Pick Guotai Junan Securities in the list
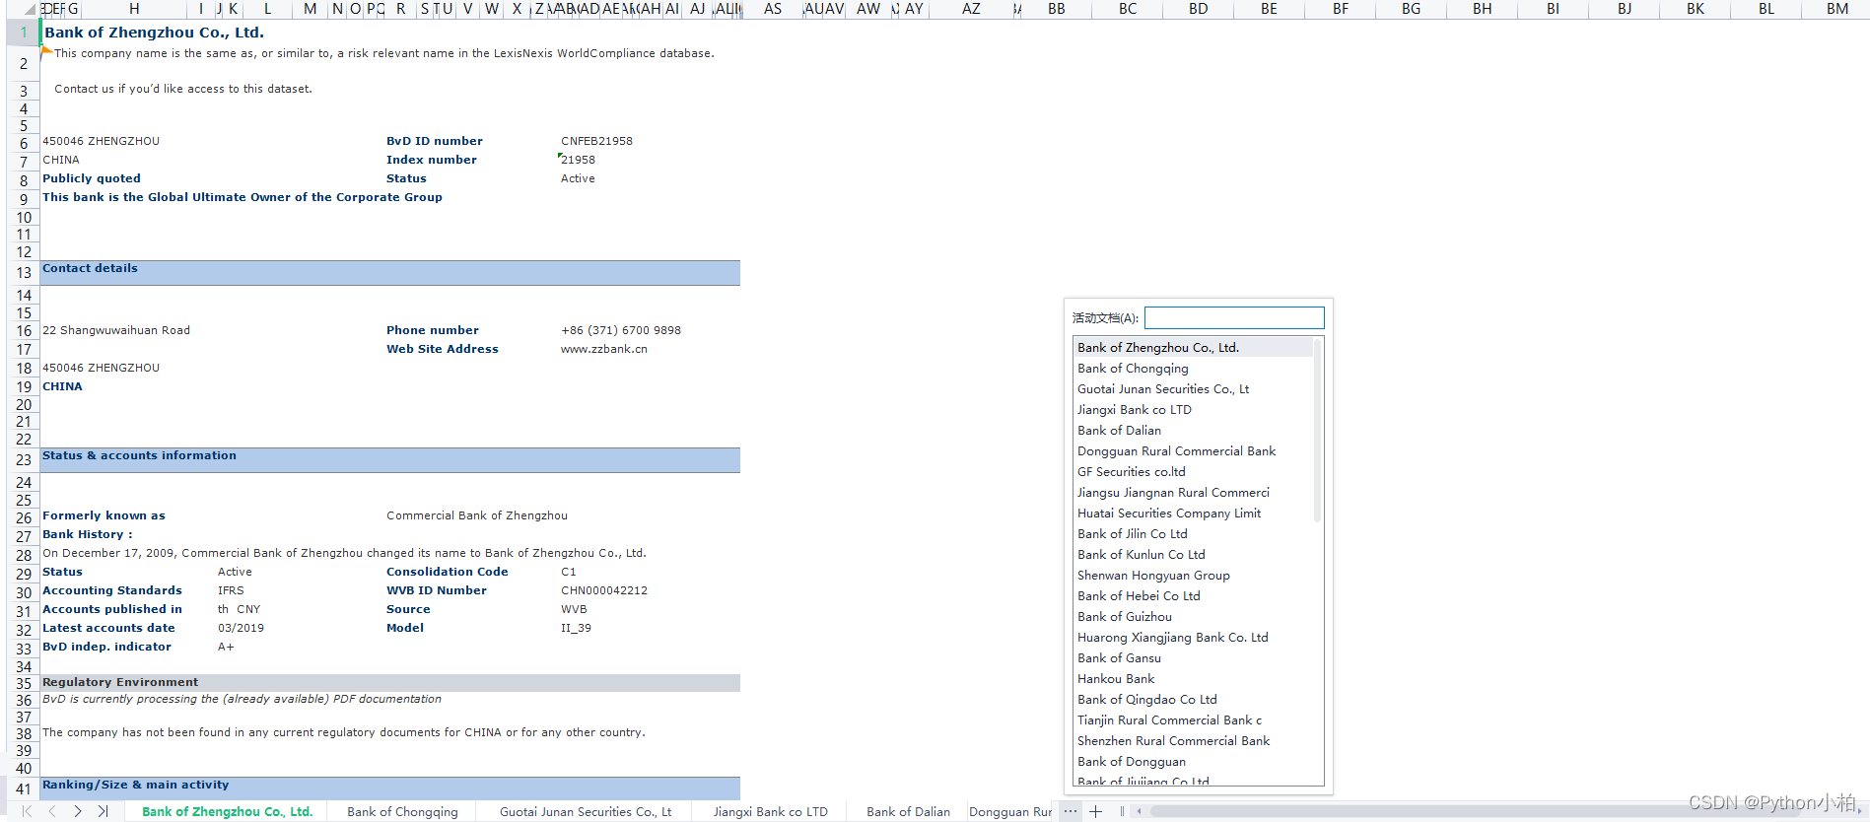 1193,388
